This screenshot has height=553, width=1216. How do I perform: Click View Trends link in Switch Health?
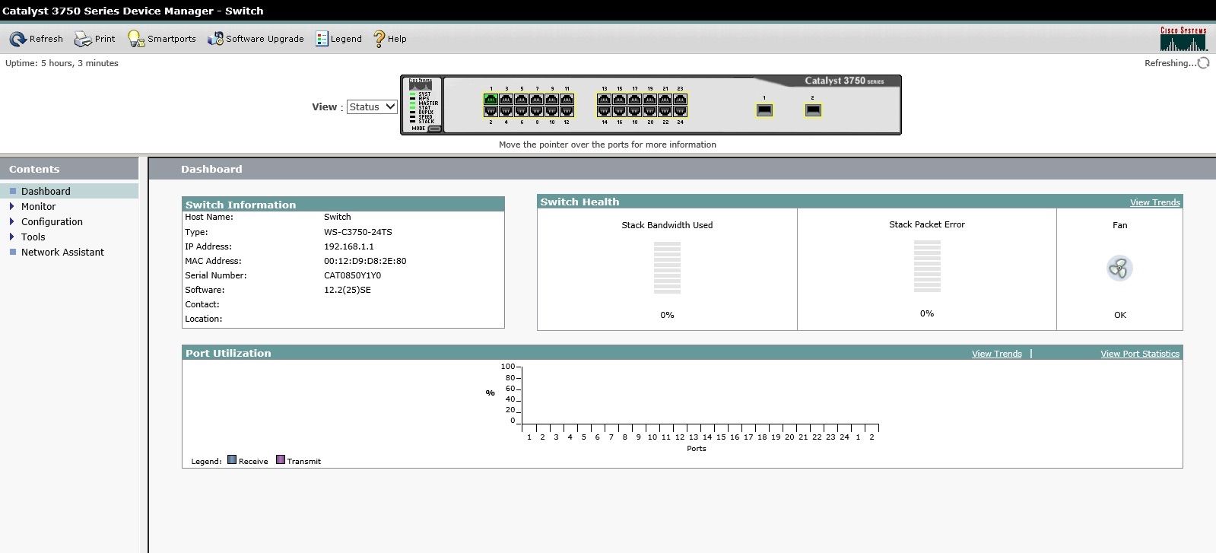tap(1154, 202)
